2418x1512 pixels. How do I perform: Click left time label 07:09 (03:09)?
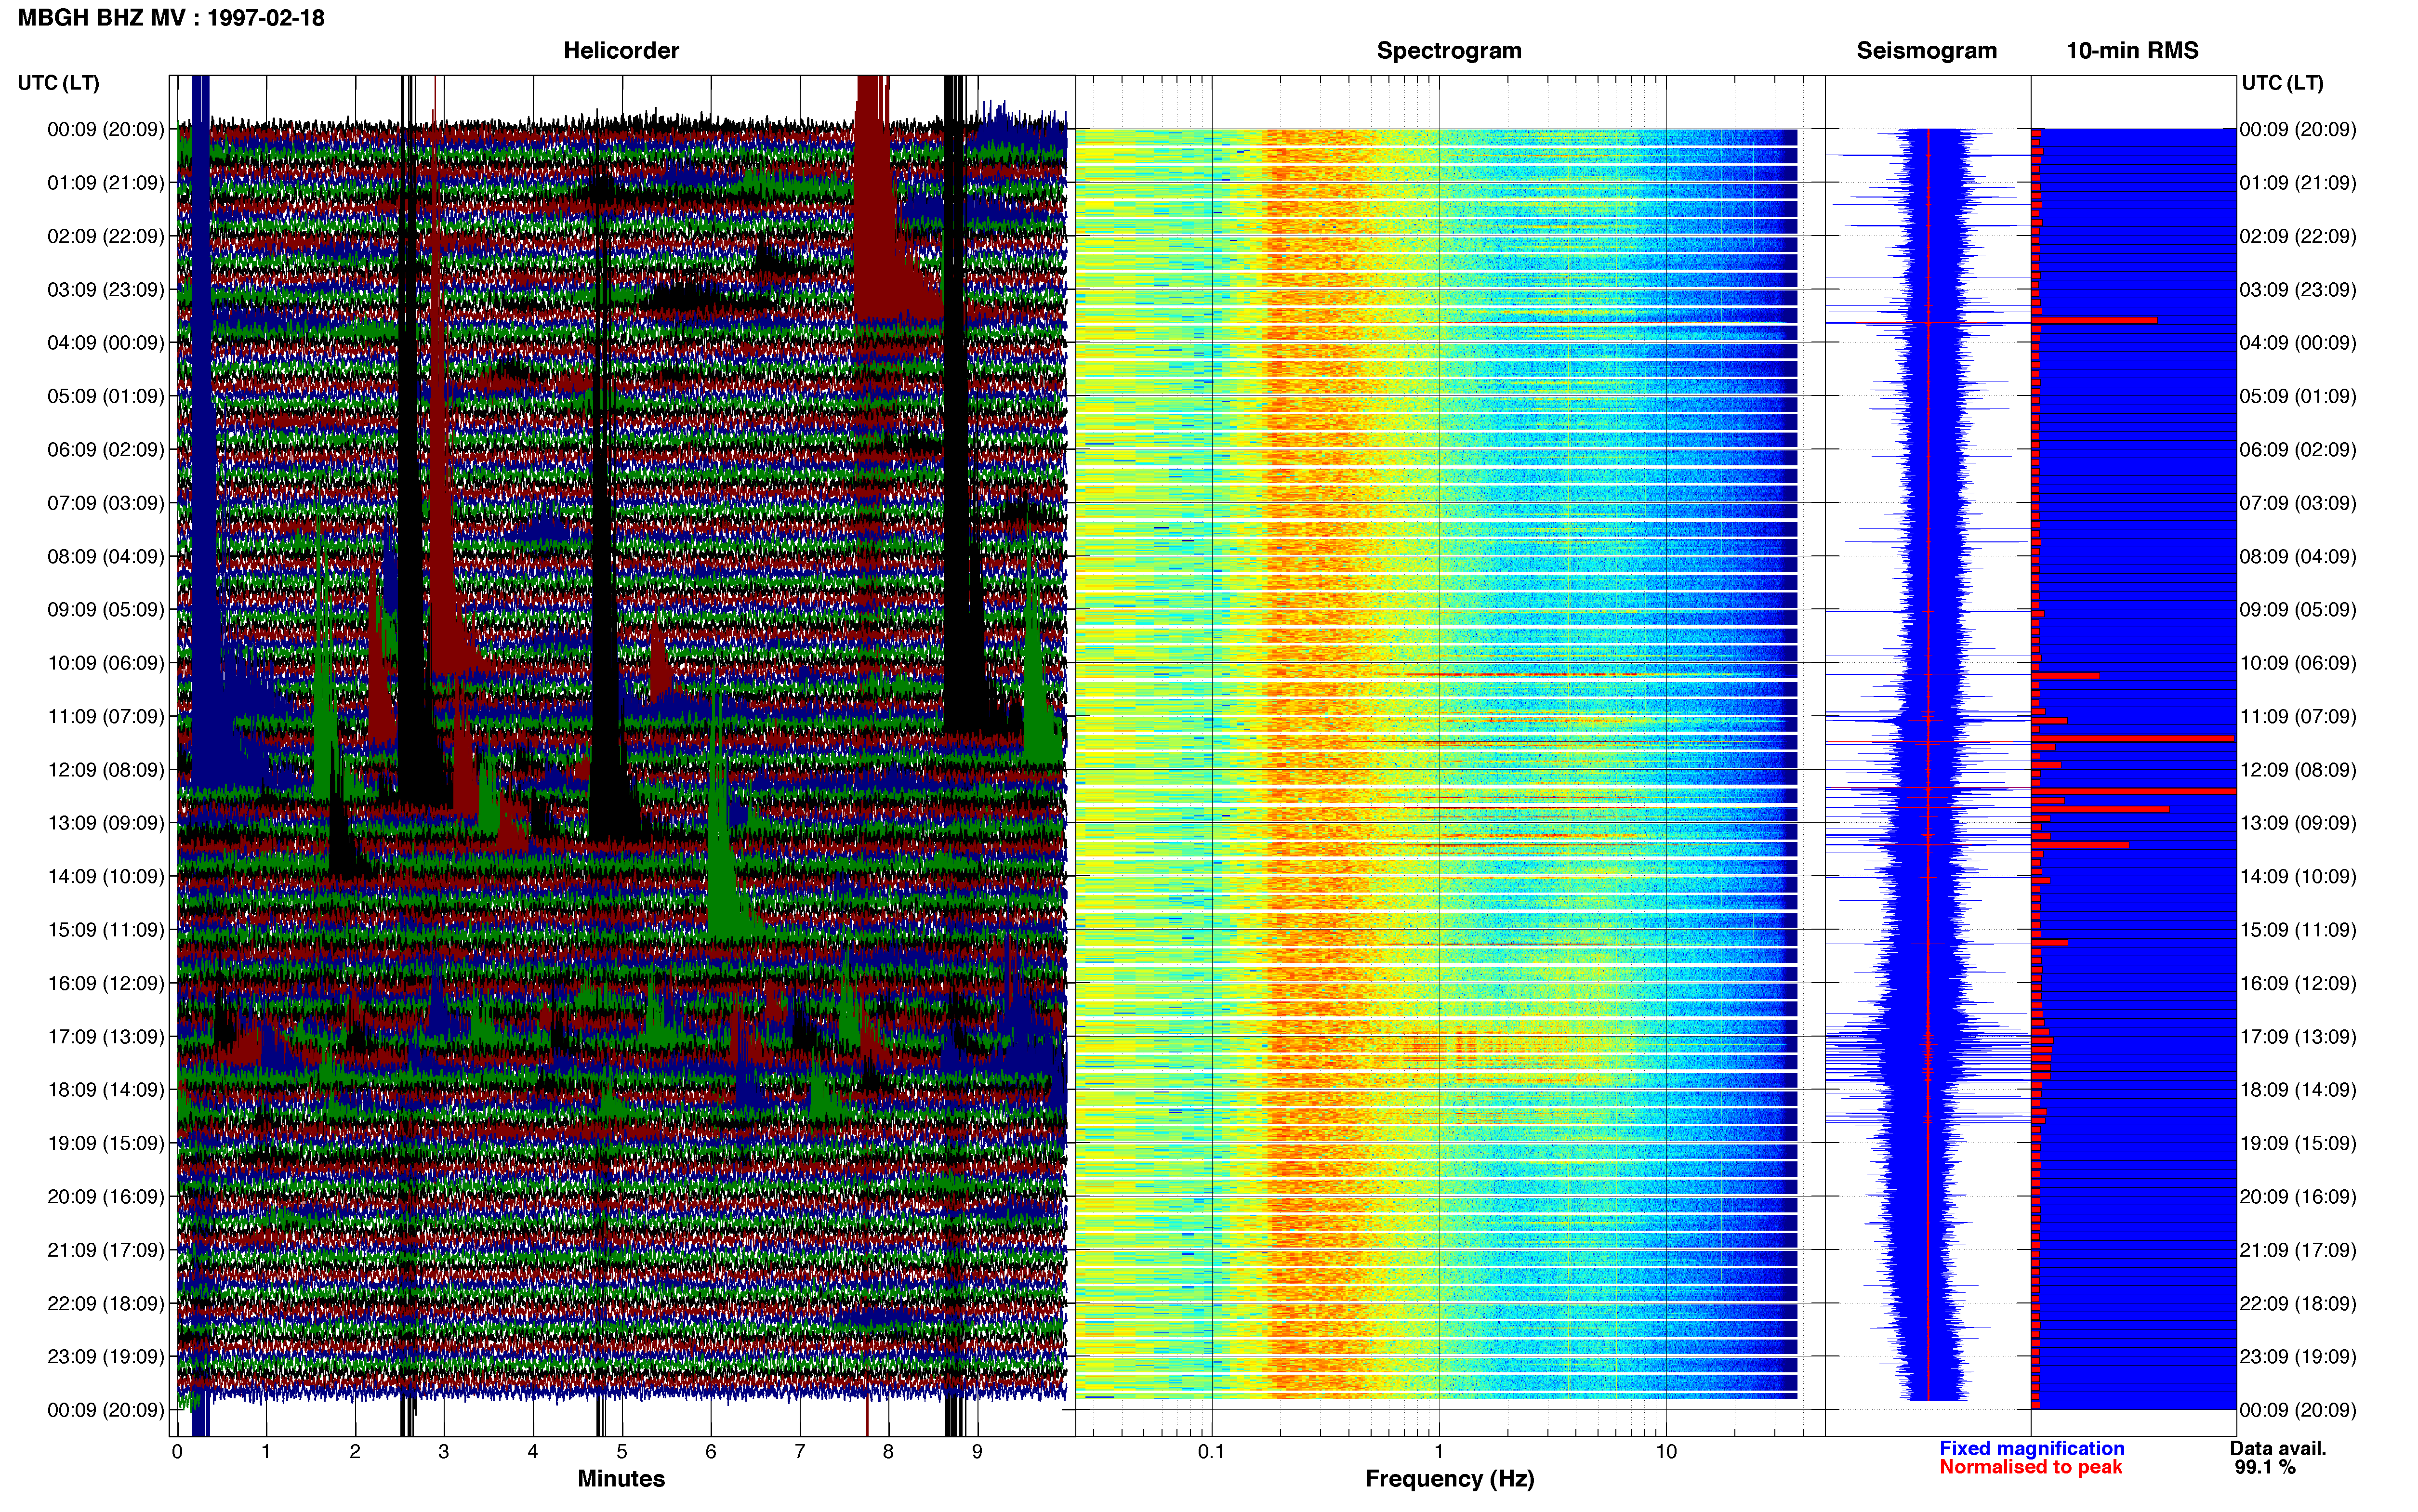[106, 503]
